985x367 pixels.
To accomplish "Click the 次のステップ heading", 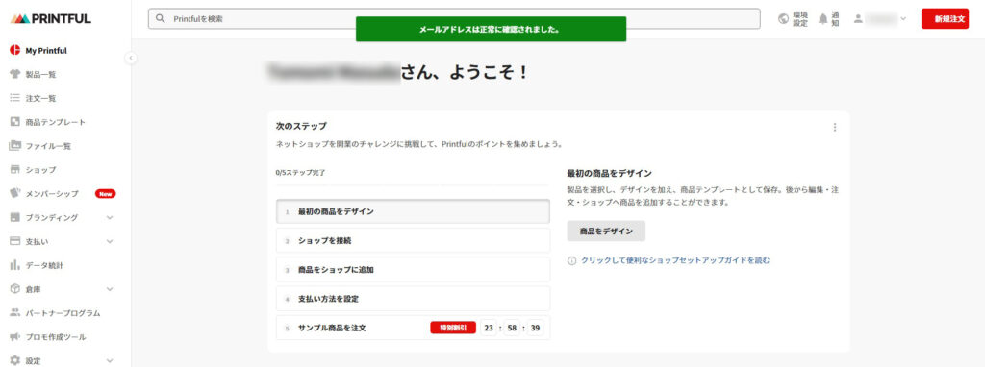I will 301,126.
